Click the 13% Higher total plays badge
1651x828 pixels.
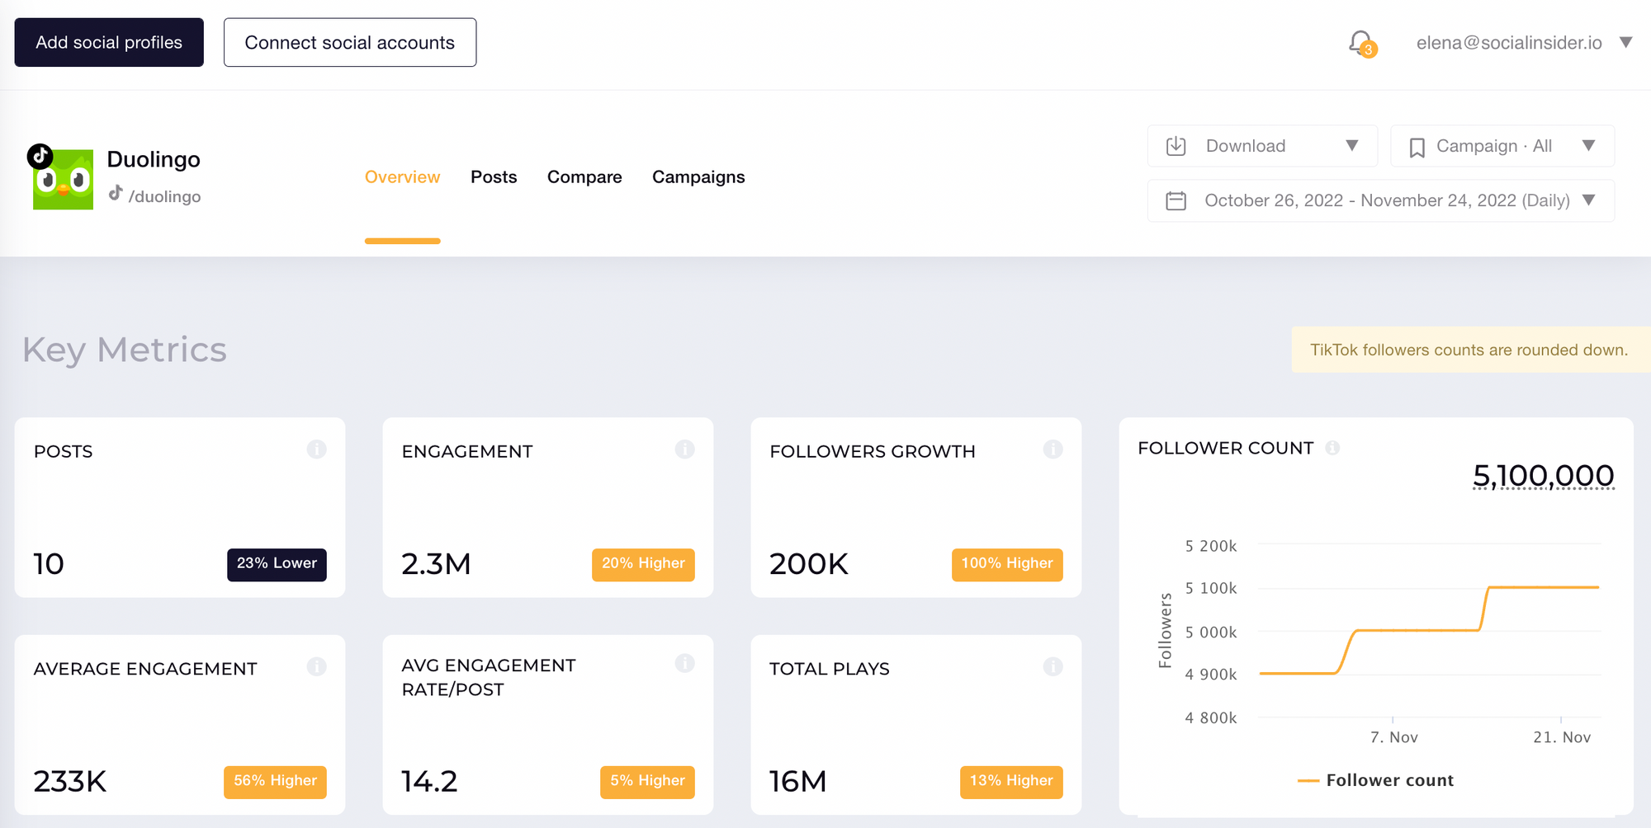pyautogui.click(x=1011, y=782)
